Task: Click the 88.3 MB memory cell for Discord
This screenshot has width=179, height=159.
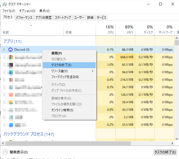Action: pyautogui.click(x=125, y=50)
